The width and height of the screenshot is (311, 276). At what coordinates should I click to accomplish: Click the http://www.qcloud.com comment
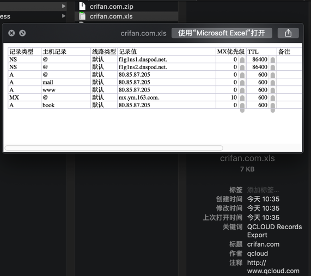click(x=273, y=267)
